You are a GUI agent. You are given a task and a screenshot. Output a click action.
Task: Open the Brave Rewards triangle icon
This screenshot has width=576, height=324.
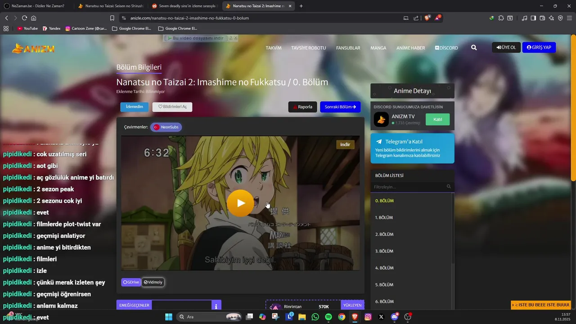tap(437, 18)
